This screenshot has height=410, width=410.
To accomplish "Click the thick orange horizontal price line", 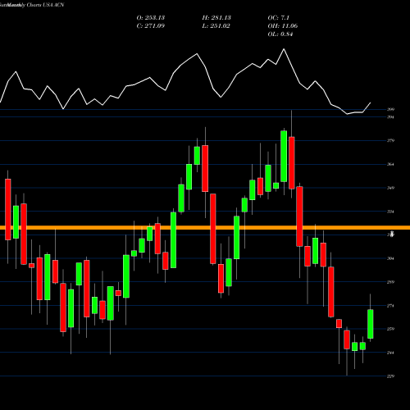I will (x=205, y=228).
